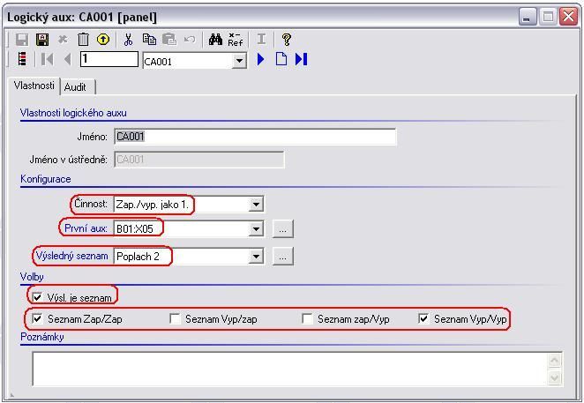Open the První aux dropdown list
The width and height of the screenshot is (584, 403).
[x=256, y=229]
